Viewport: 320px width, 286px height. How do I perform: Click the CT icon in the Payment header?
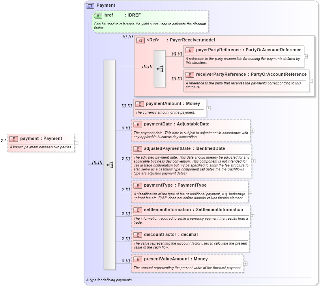(89, 5)
